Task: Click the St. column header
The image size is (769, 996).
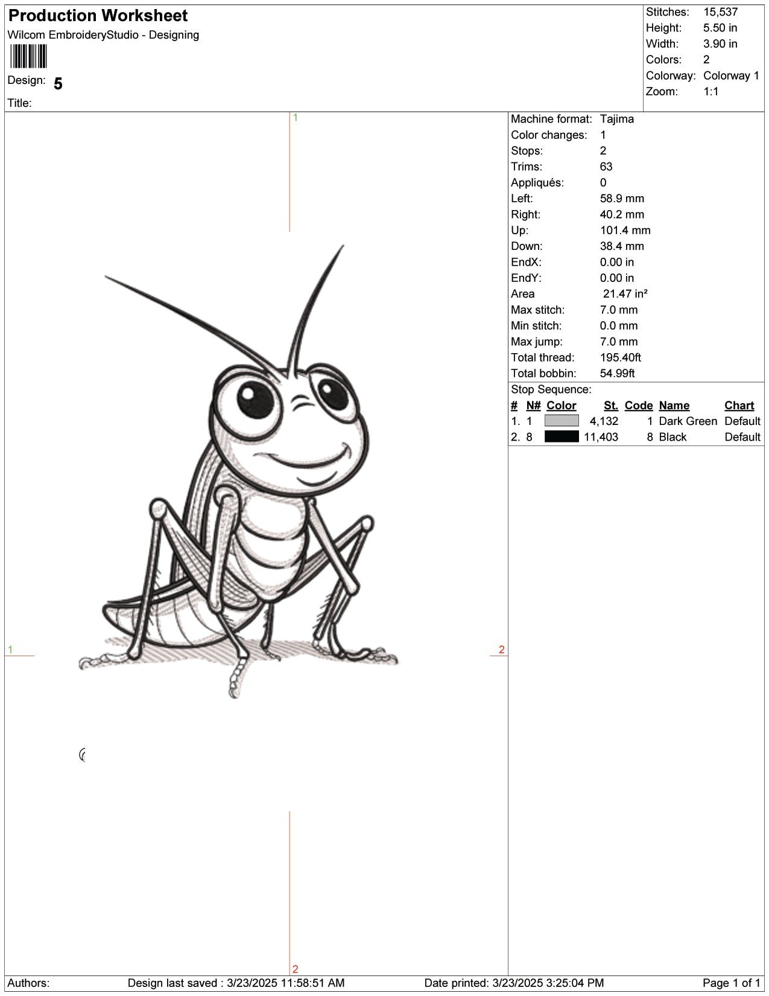Action: click(610, 406)
